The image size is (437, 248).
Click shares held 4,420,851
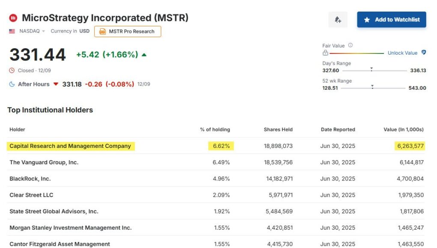(x=280, y=227)
